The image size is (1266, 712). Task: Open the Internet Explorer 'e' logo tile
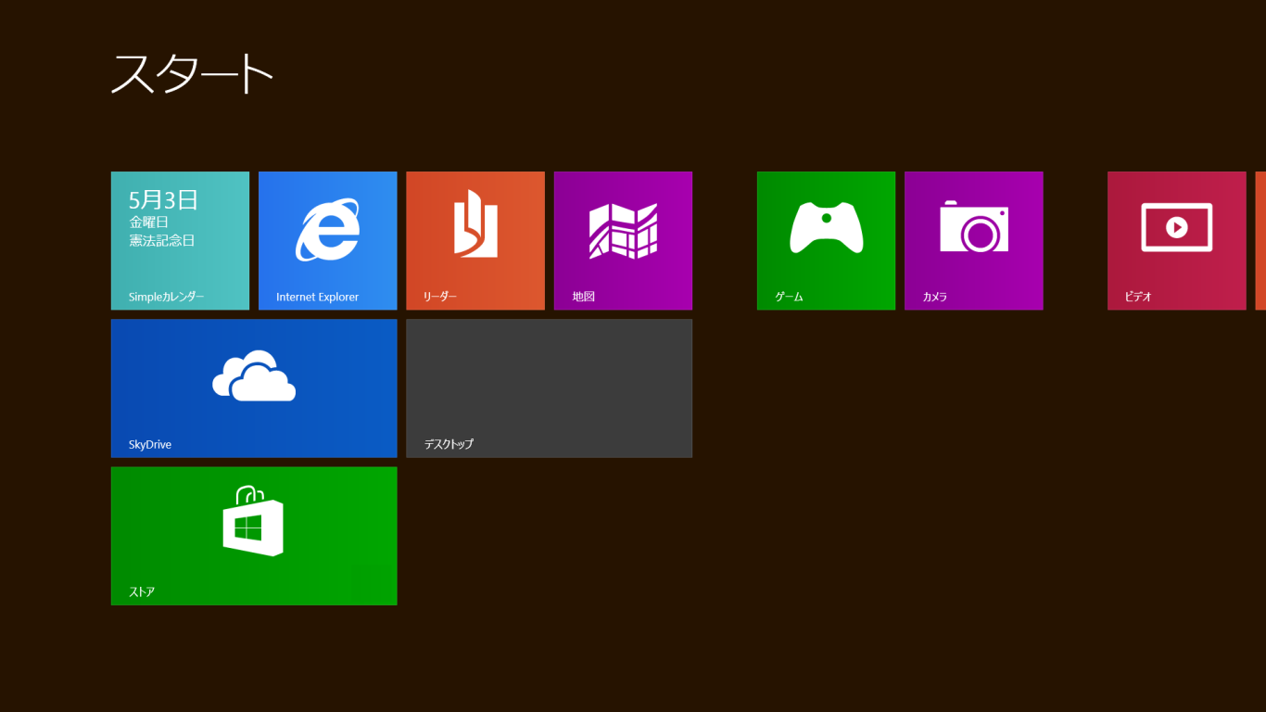[327, 230]
